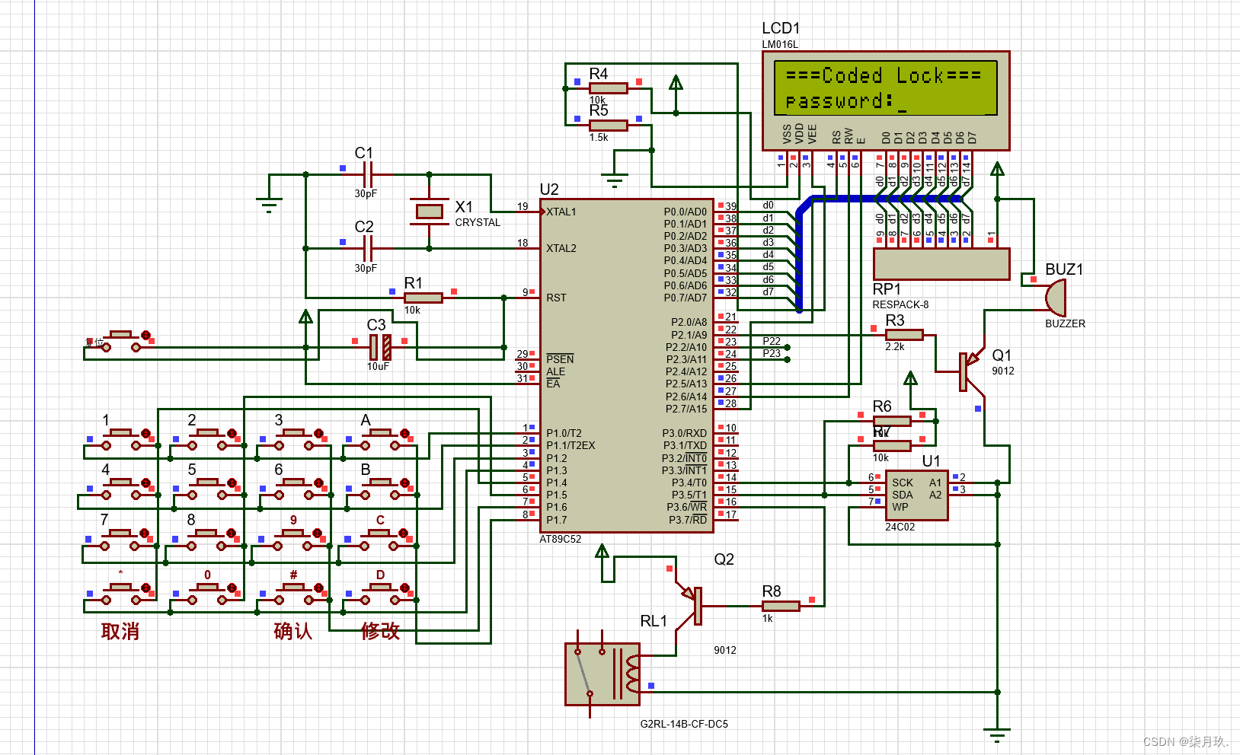Click keypad button 8
Image resolution: width=1240 pixels, height=755 pixels.
point(206,539)
